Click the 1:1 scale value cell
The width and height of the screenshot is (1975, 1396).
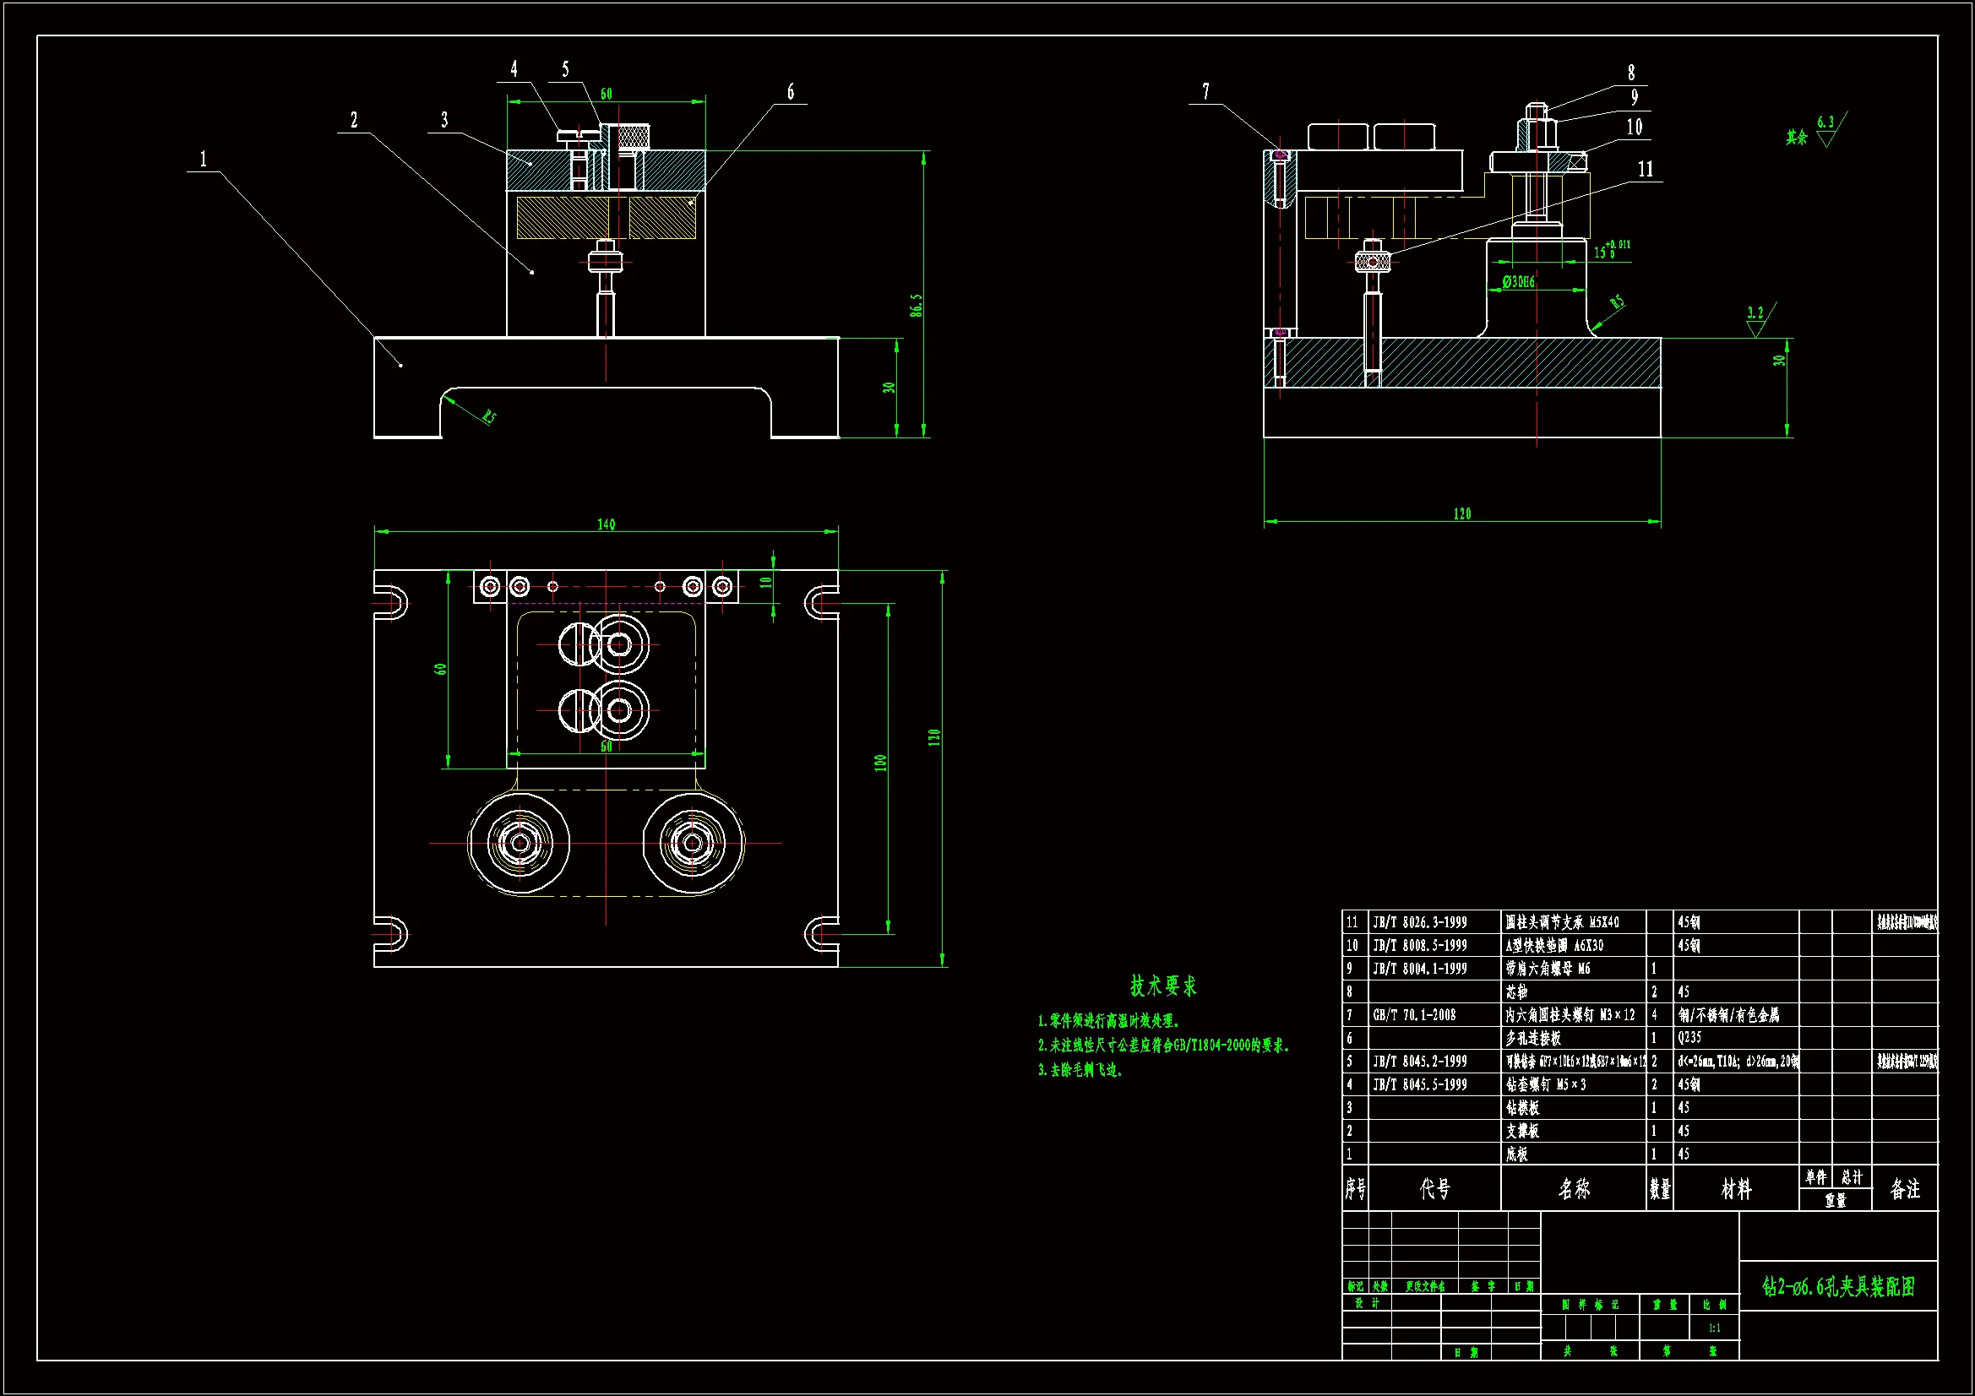coord(1714,1328)
